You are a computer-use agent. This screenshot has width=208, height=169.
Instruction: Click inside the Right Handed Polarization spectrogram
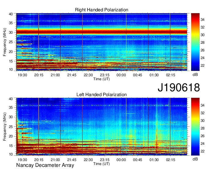pyautogui.click(x=102, y=42)
